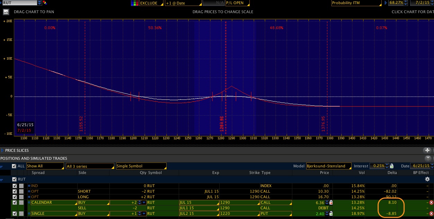This screenshot has width=434, height=219.
Task: Open the JUL2 15 expiration dropdown
Action: click(x=199, y=213)
